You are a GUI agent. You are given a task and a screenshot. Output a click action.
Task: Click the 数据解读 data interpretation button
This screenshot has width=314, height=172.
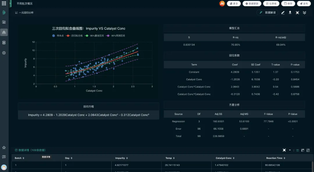(268, 13)
